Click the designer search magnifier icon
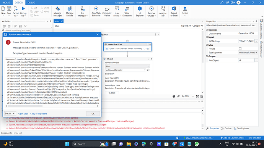The height and width of the screenshot is (148, 264). [178, 96]
